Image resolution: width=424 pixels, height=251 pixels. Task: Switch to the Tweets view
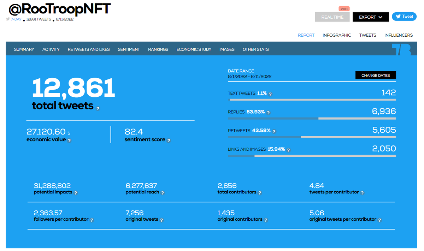[368, 35]
